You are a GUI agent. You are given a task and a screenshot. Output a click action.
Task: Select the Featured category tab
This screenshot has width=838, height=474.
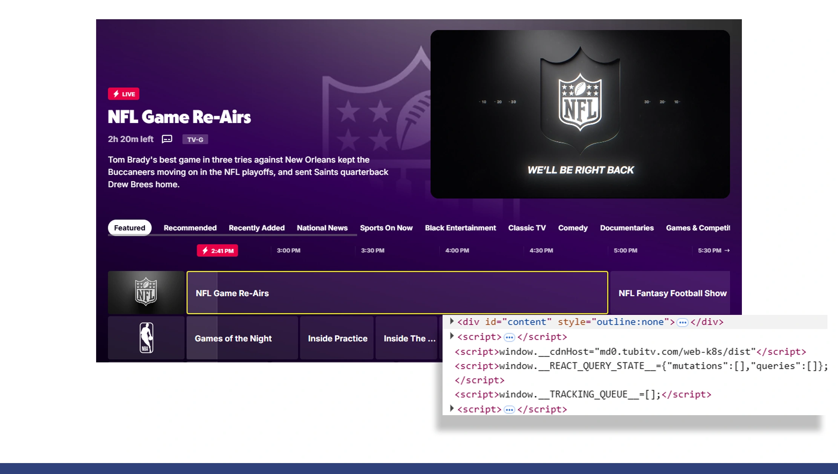[129, 228]
